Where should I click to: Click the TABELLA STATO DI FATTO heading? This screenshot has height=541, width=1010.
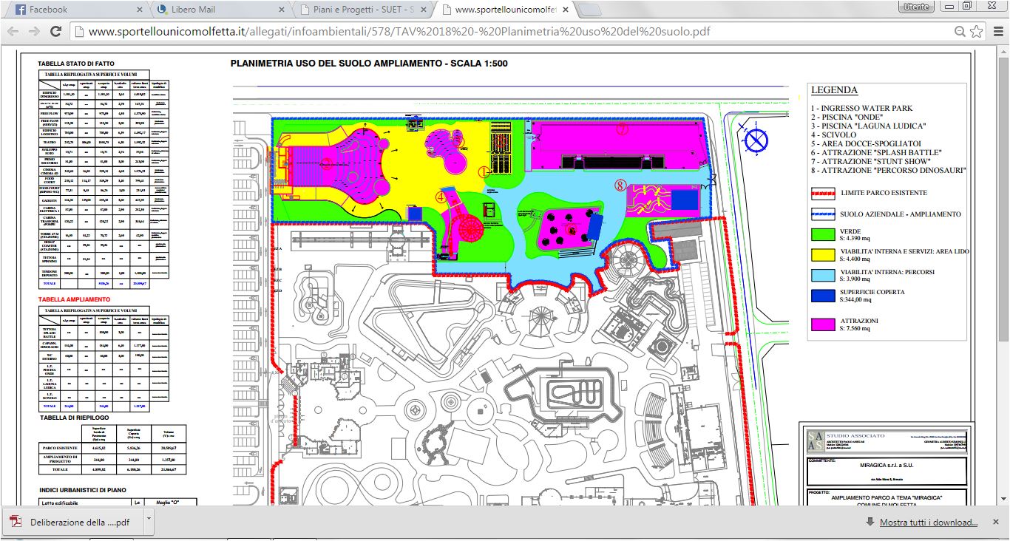pos(76,64)
